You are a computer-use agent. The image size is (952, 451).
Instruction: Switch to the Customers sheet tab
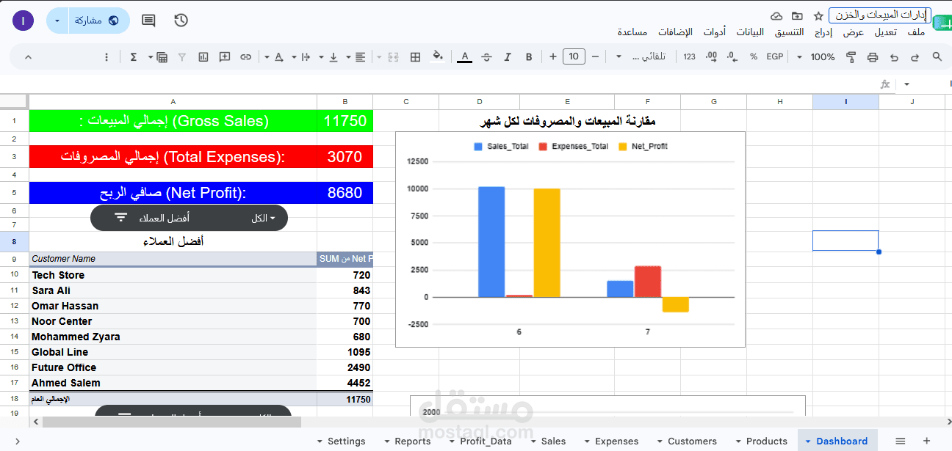click(692, 441)
